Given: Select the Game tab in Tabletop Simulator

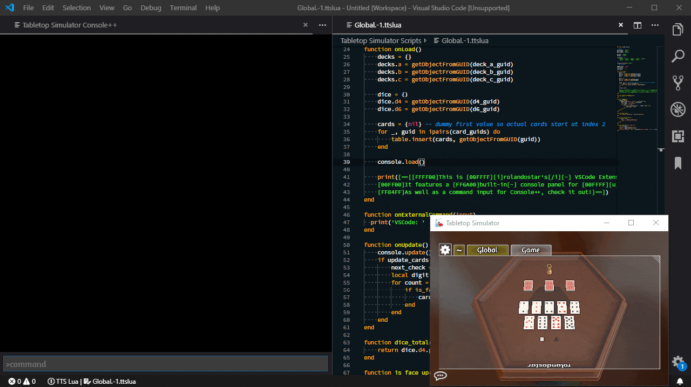Looking at the screenshot, I should pyautogui.click(x=531, y=250).
